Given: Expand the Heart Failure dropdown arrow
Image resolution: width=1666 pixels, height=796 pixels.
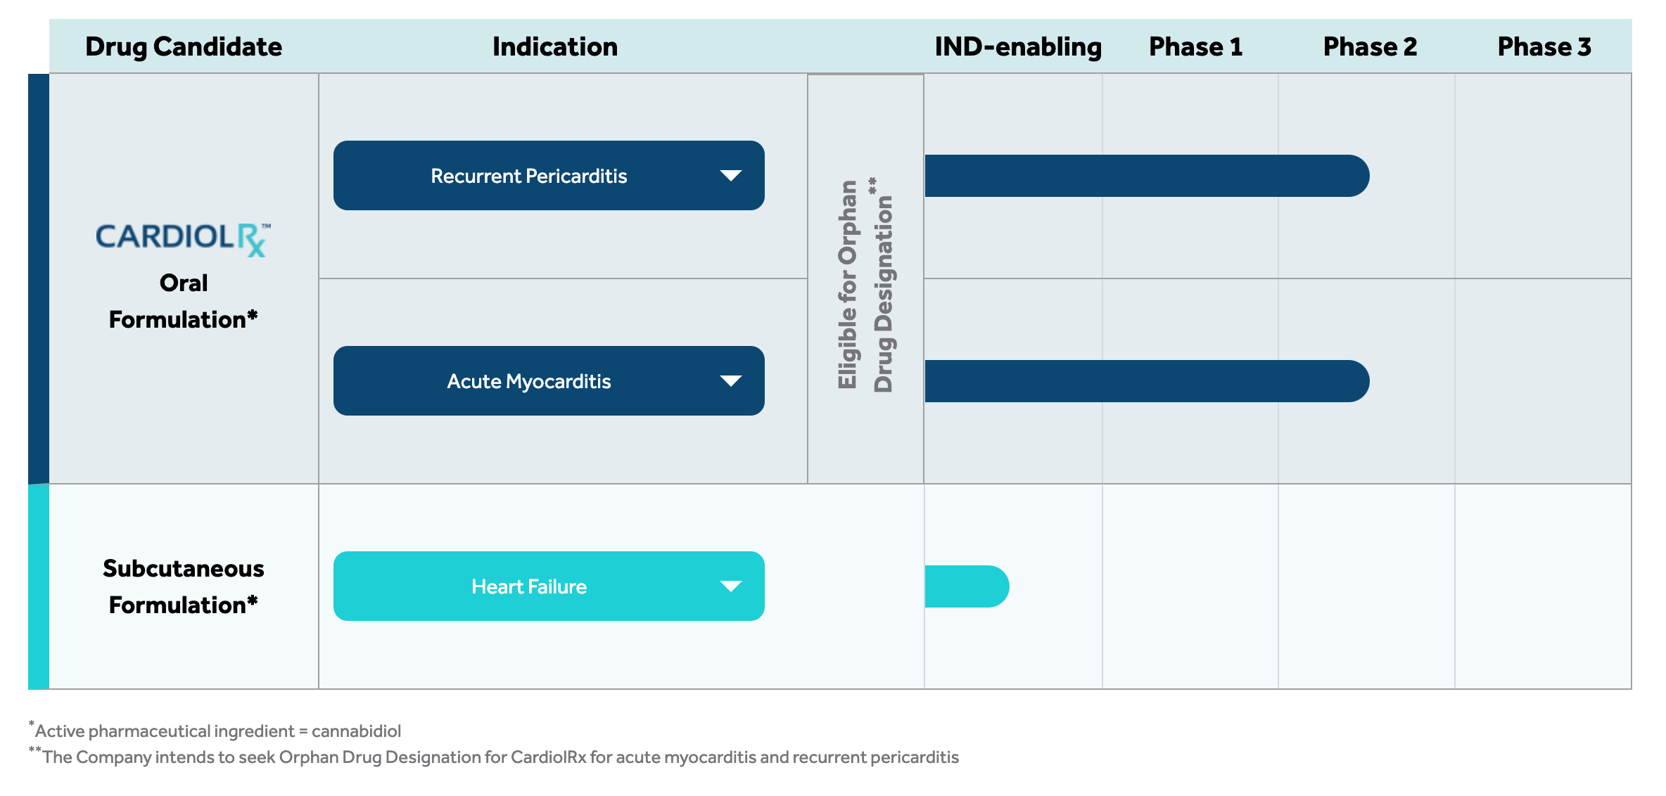Looking at the screenshot, I should point(731,586).
